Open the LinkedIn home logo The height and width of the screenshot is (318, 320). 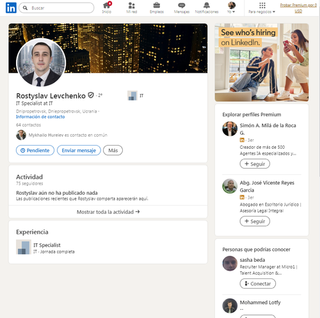[x=11, y=8]
